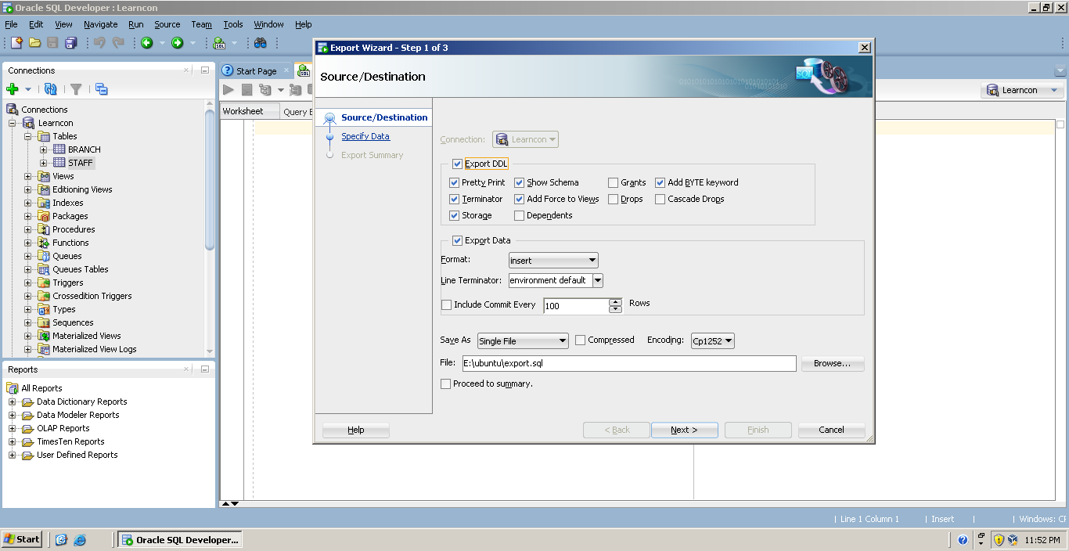Toggle the Export DDL checkbox
This screenshot has width=1069, height=551.
point(457,164)
